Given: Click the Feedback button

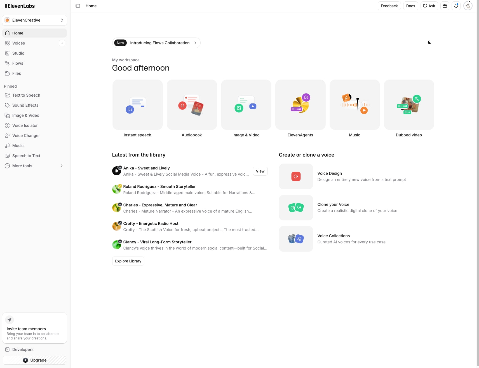Looking at the screenshot, I should click(389, 6).
